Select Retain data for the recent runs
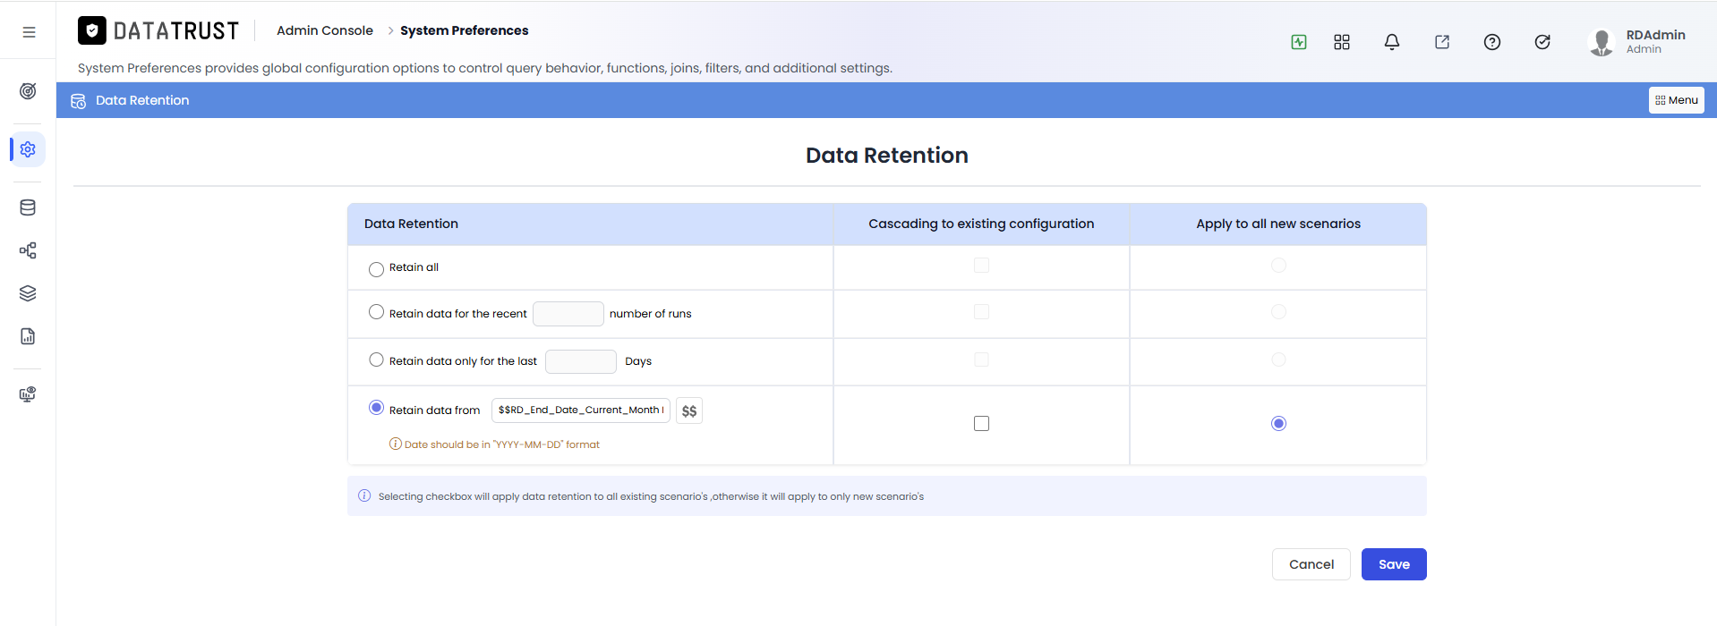Image resolution: width=1717 pixels, height=626 pixels. click(376, 312)
